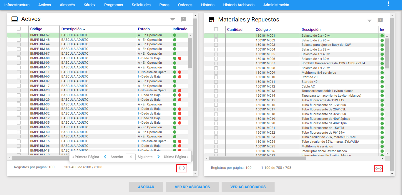
Task: Open the Kárdex menu
Action: 89,5
